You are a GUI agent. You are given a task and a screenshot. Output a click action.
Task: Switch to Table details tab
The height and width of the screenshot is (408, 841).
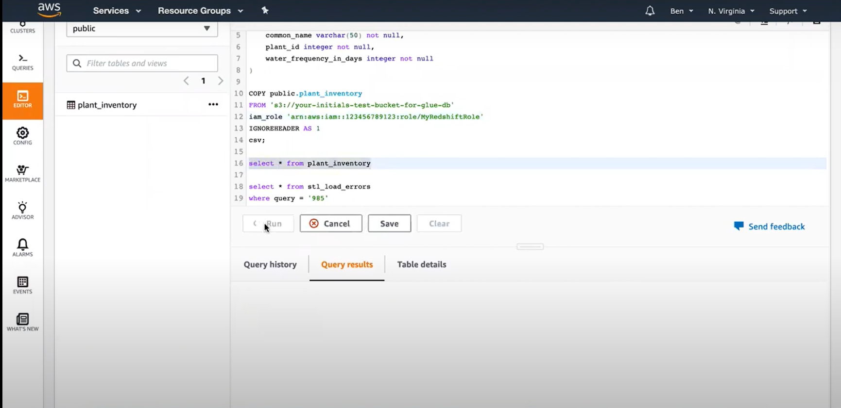point(422,264)
